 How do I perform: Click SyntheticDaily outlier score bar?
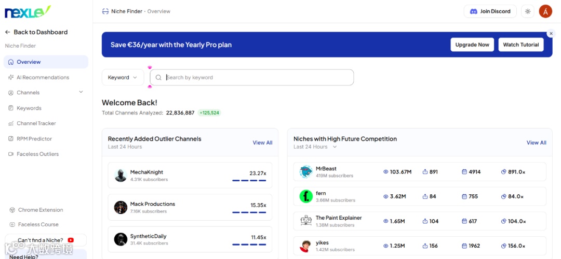[x=249, y=244]
